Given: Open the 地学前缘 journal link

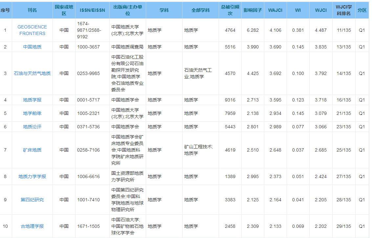Looking at the screenshot, I should tap(32, 113).
